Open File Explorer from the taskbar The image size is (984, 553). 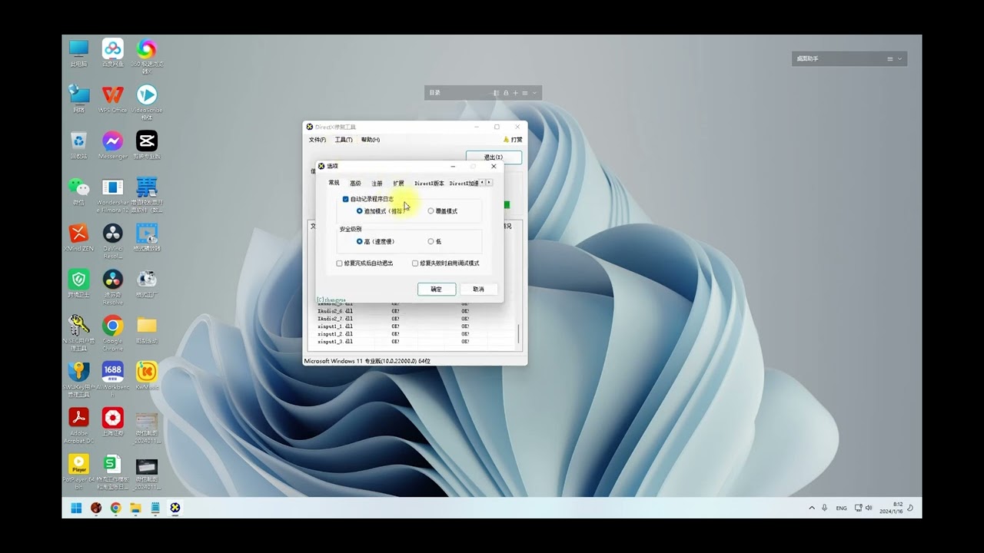(135, 508)
